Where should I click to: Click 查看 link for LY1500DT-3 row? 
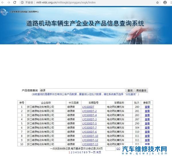[147, 119]
